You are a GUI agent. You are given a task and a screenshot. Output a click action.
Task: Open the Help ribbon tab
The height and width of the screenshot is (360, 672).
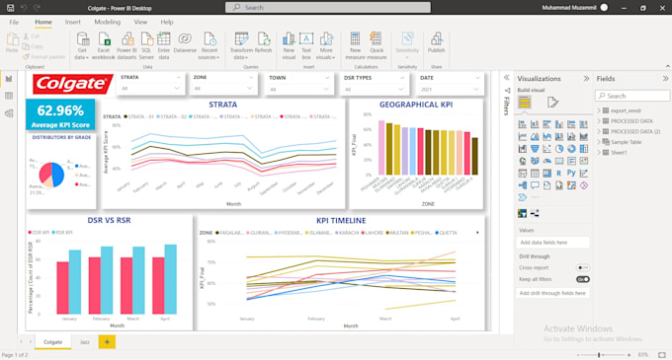point(167,22)
